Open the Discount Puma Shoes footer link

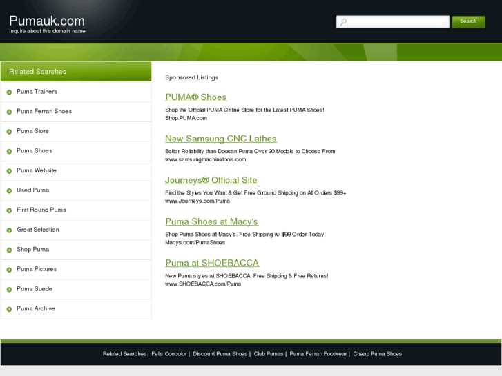(x=220, y=354)
